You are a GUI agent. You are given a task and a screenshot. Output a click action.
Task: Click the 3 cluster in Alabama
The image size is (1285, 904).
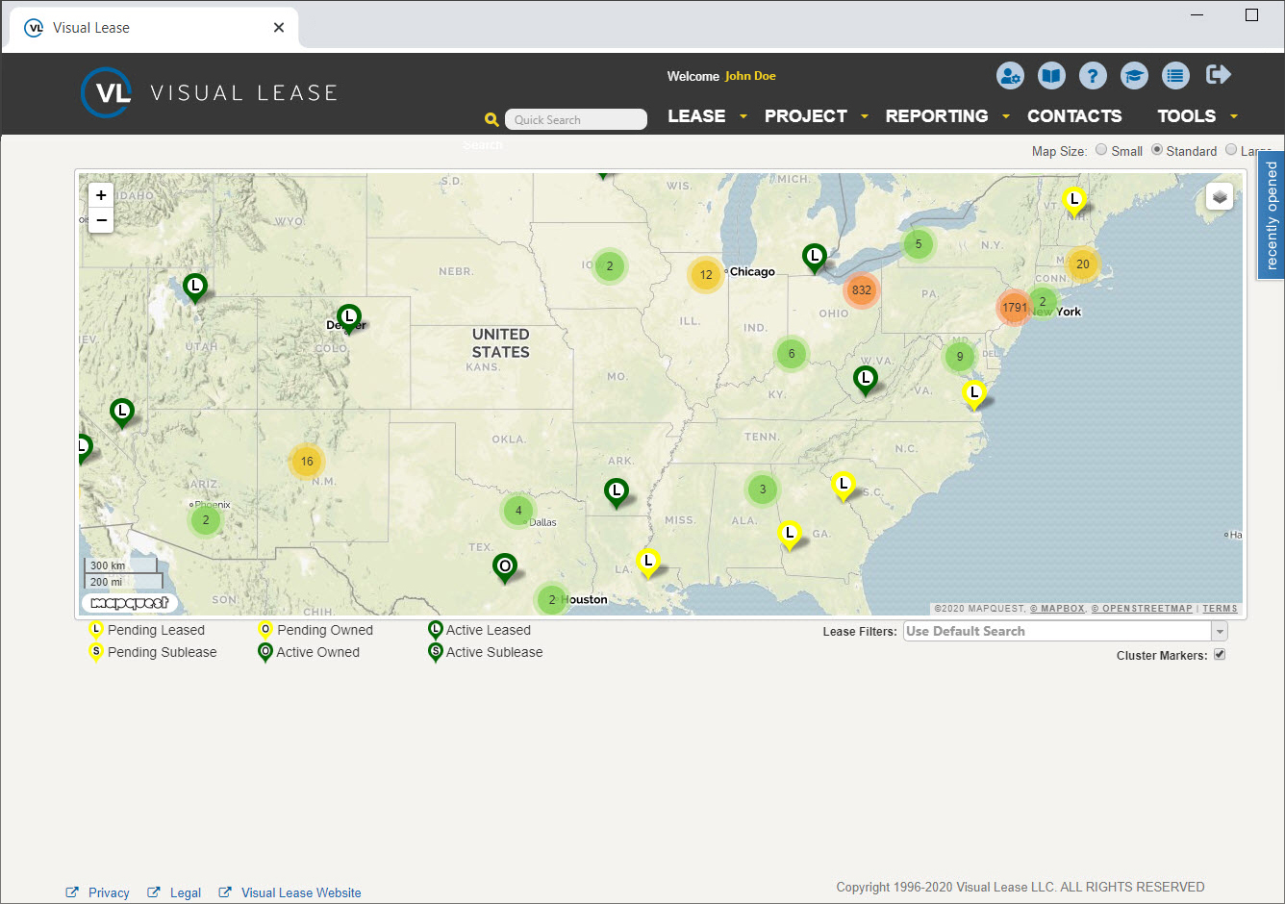point(763,490)
